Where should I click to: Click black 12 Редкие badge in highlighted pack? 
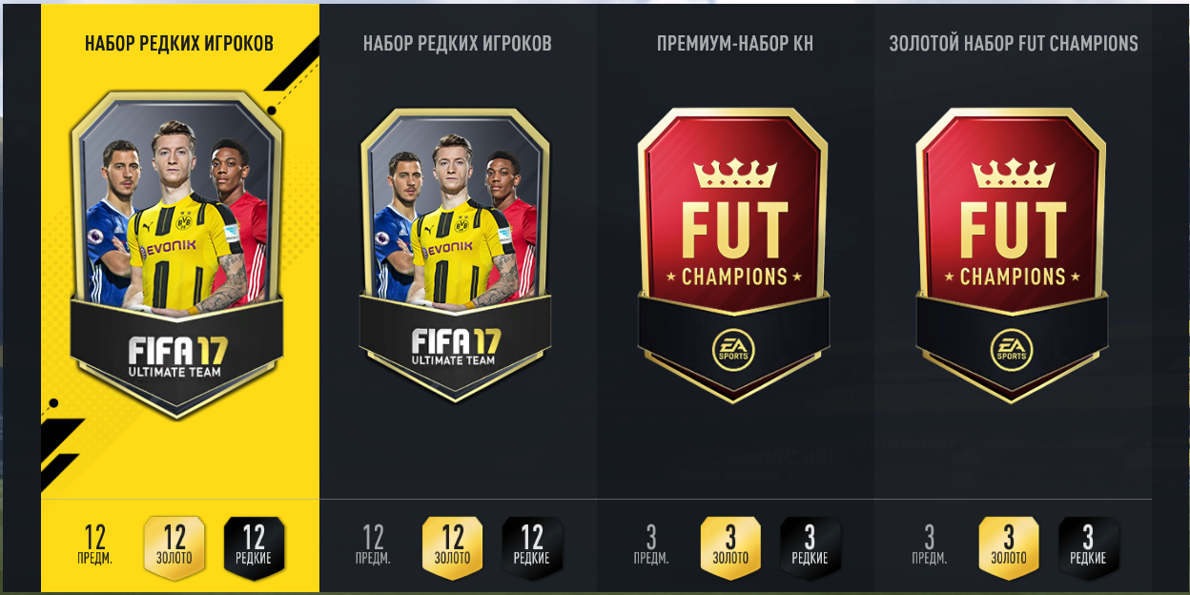(x=255, y=548)
